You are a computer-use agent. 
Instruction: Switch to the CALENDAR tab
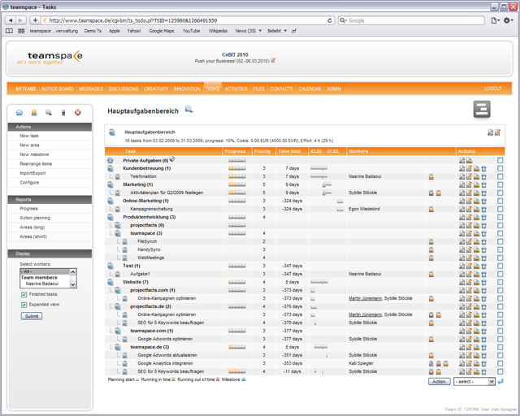point(310,89)
